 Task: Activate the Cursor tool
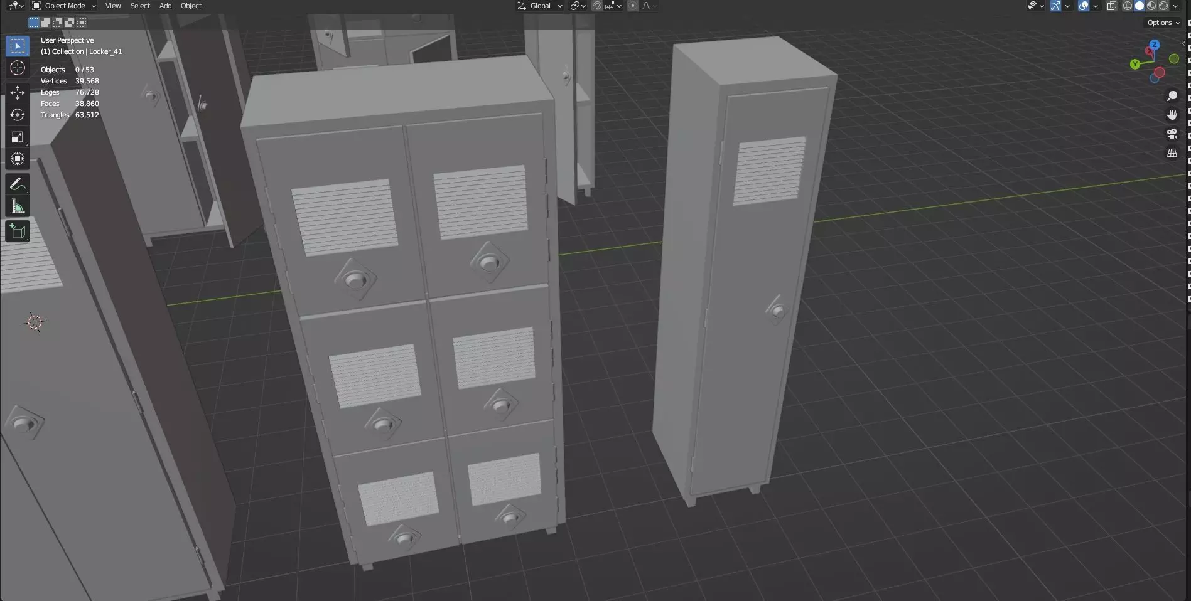[18, 68]
